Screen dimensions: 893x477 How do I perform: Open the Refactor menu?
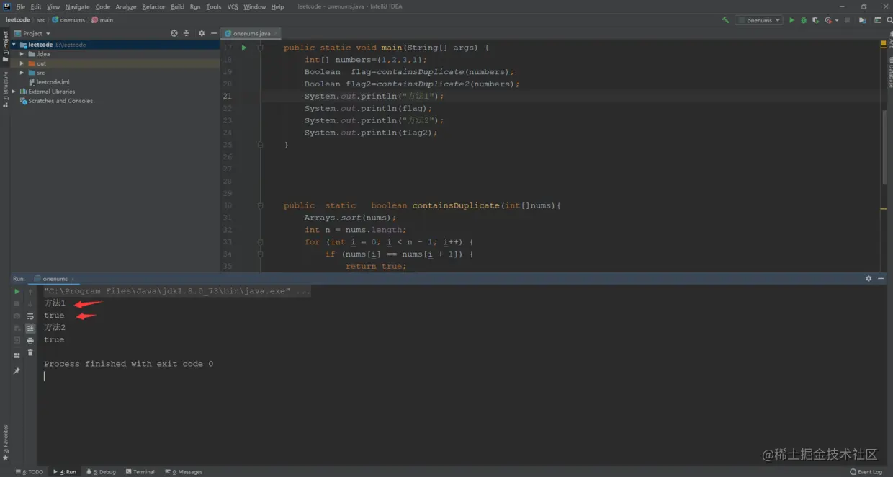point(153,6)
